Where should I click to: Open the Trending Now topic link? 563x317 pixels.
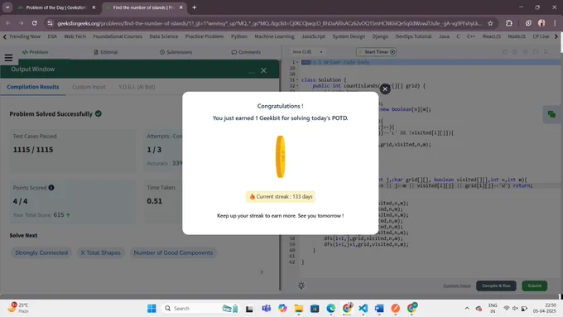pos(24,36)
